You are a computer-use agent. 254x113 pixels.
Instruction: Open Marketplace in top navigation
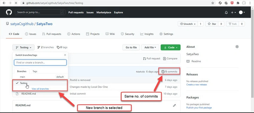pos(104,12)
